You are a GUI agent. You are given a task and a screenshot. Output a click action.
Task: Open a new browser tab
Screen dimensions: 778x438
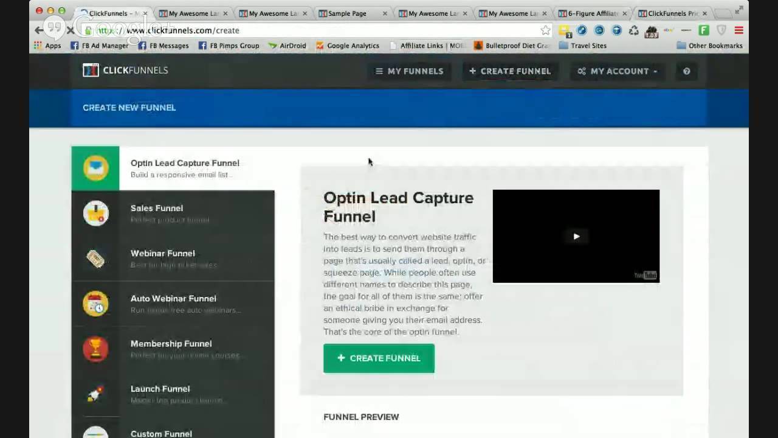[723, 13]
